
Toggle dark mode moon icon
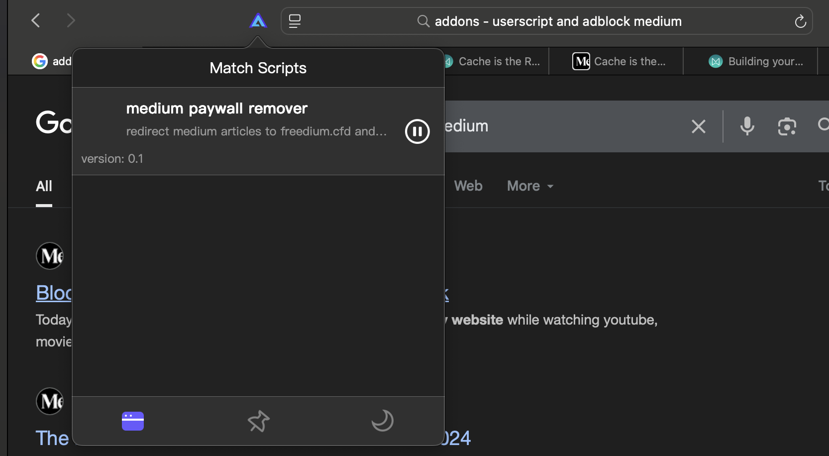tap(382, 421)
